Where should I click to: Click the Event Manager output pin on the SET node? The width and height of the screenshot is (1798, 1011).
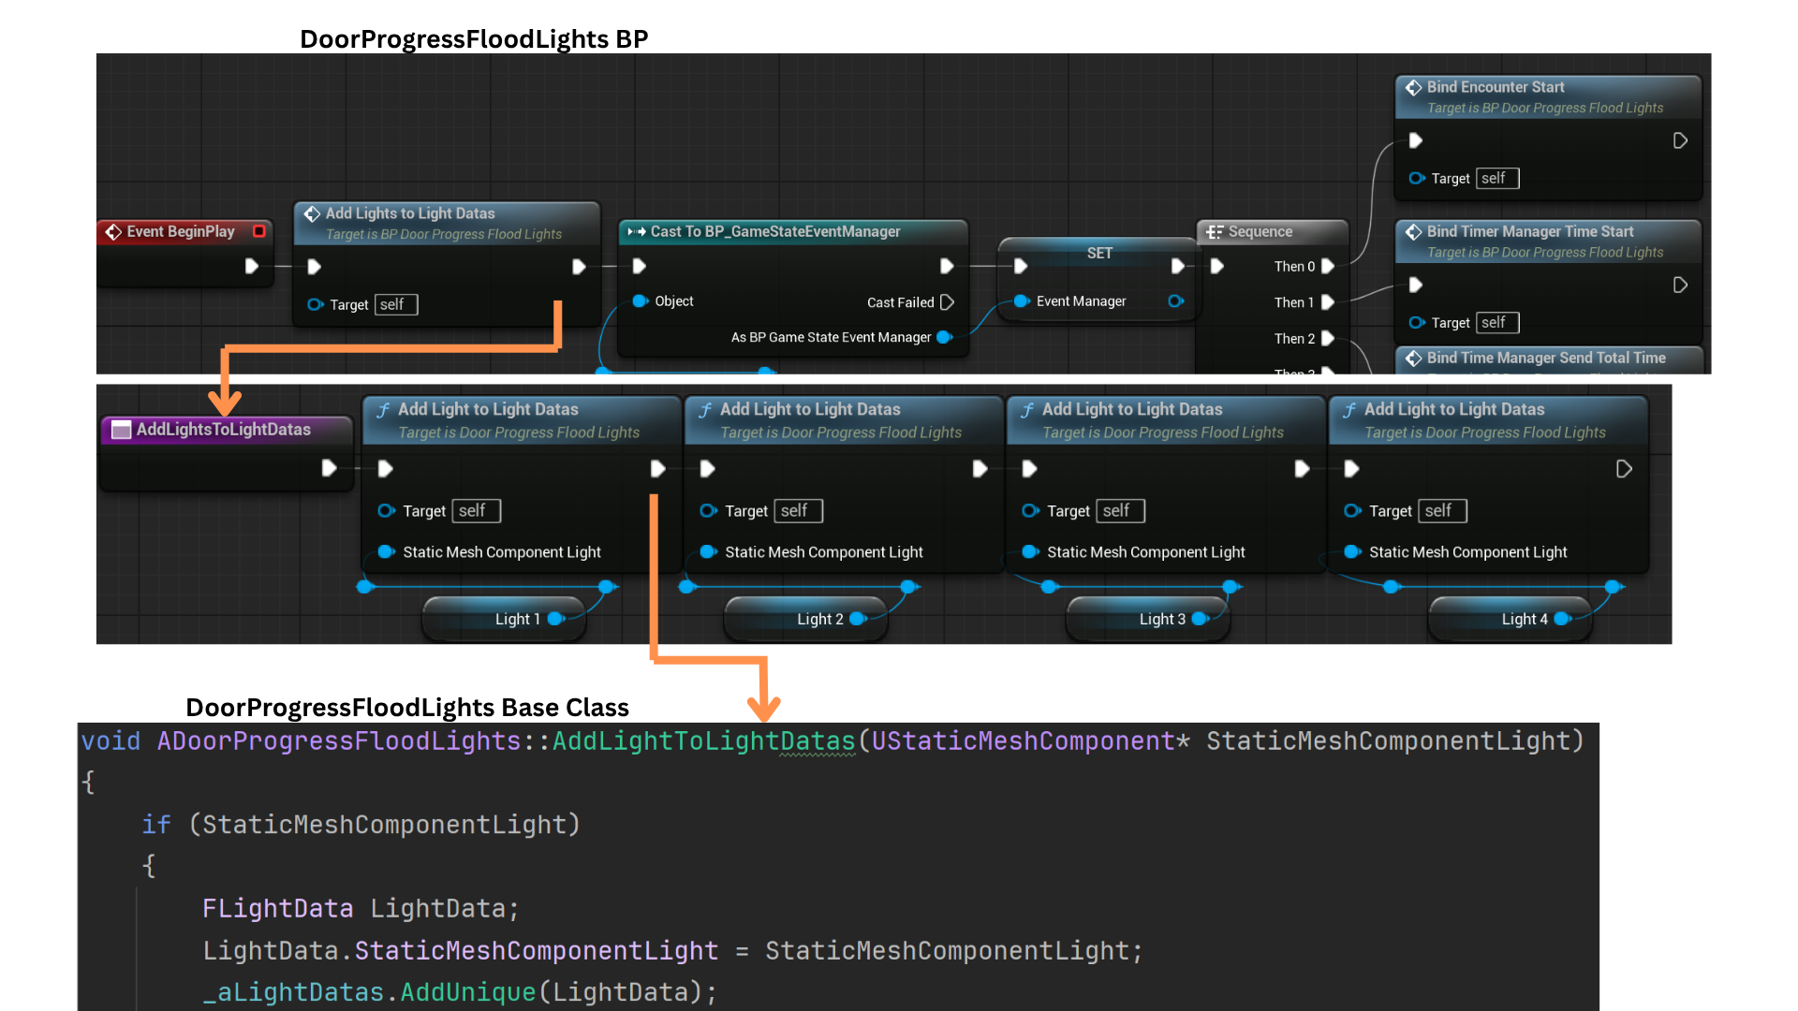[1175, 301]
